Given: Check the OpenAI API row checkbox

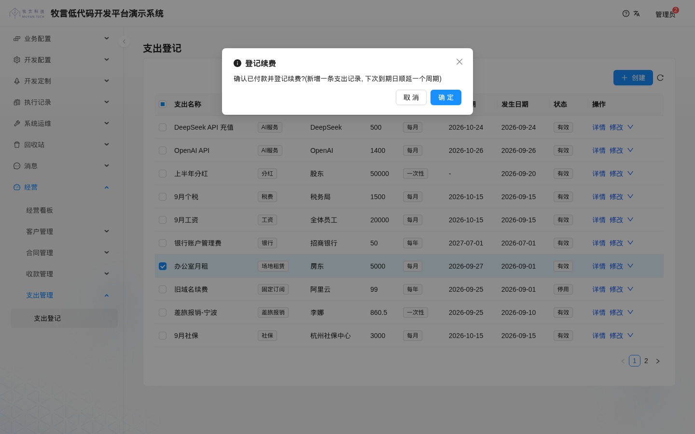Looking at the screenshot, I should pos(163,150).
